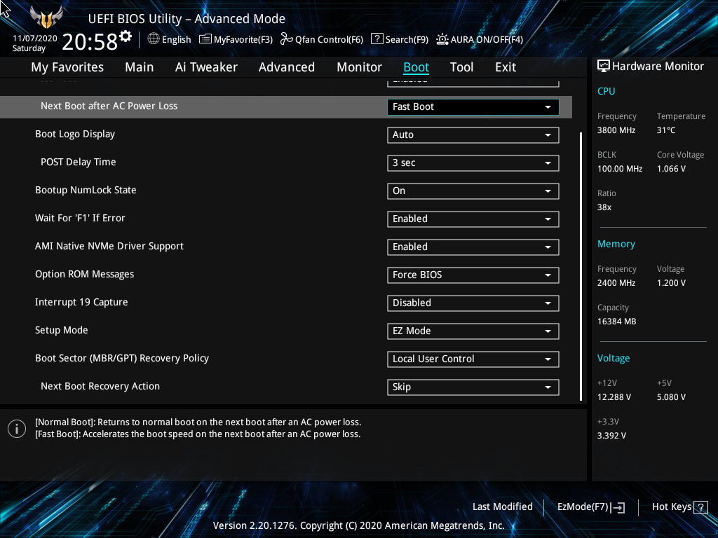Viewport: 718px width, 538px height.
Task: Click the globe language icon
Action: (x=154, y=39)
